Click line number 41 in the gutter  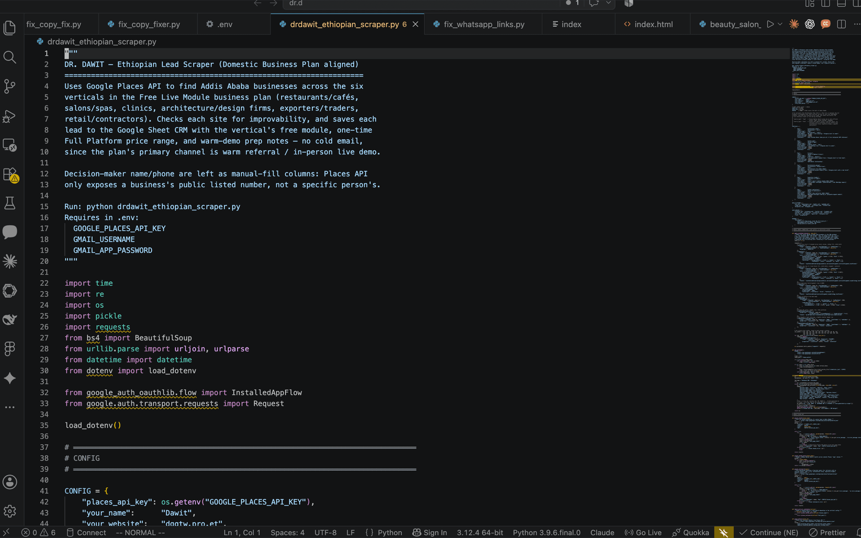(x=44, y=491)
